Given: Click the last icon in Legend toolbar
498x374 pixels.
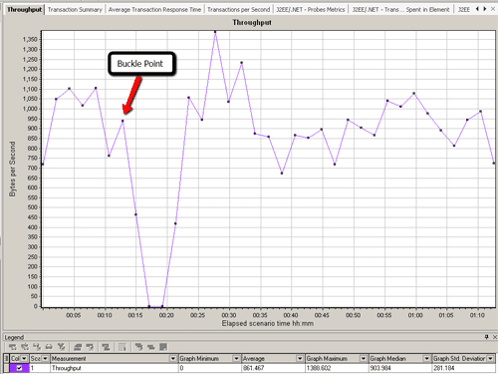Looking at the screenshot, I should pos(163,347).
